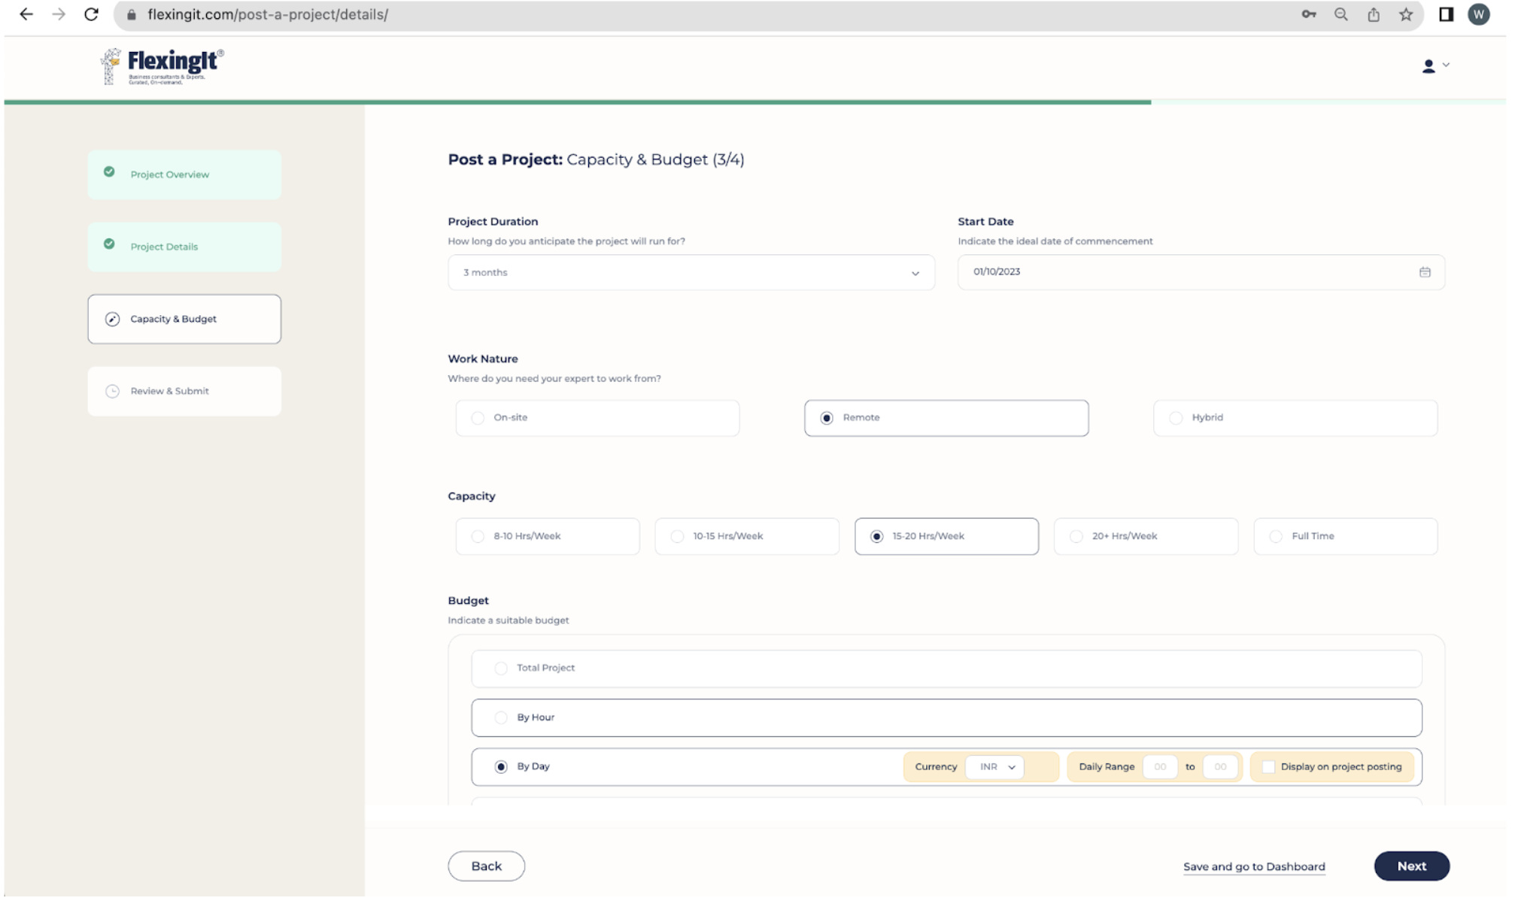Click the user profile icon top right
The image size is (1518, 913).
[x=1429, y=65]
